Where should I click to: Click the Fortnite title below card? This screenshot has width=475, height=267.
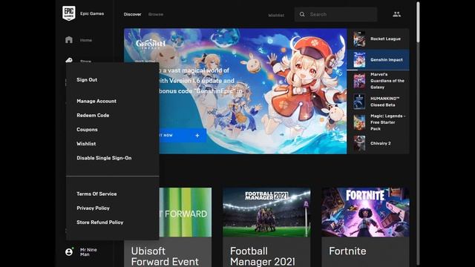(347, 251)
